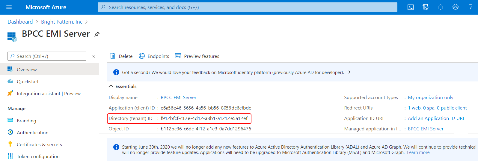The image size is (478, 165).
Task: Click Add an Application ID URI
Action: click(x=436, y=118)
